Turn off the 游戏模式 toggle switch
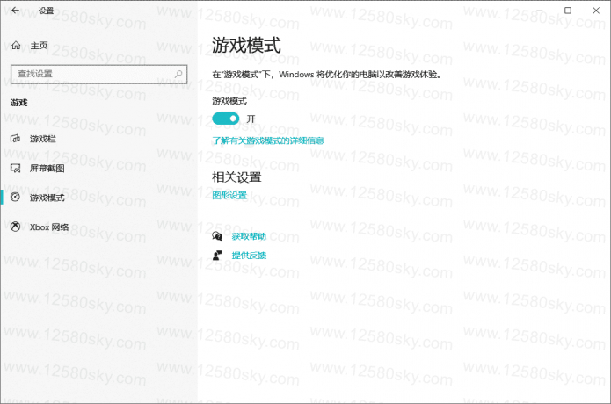Image resolution: width=611 pixels, height=404 pixels. [x=226, y=119]
